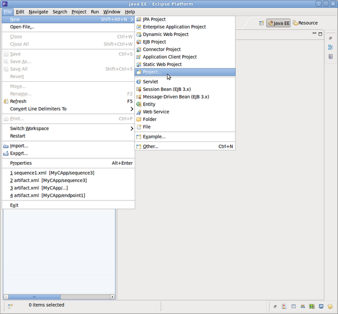Open the Snippets icon in bottom trim
The height and width of the screenshot is (314, 338).
click(330, 306)
